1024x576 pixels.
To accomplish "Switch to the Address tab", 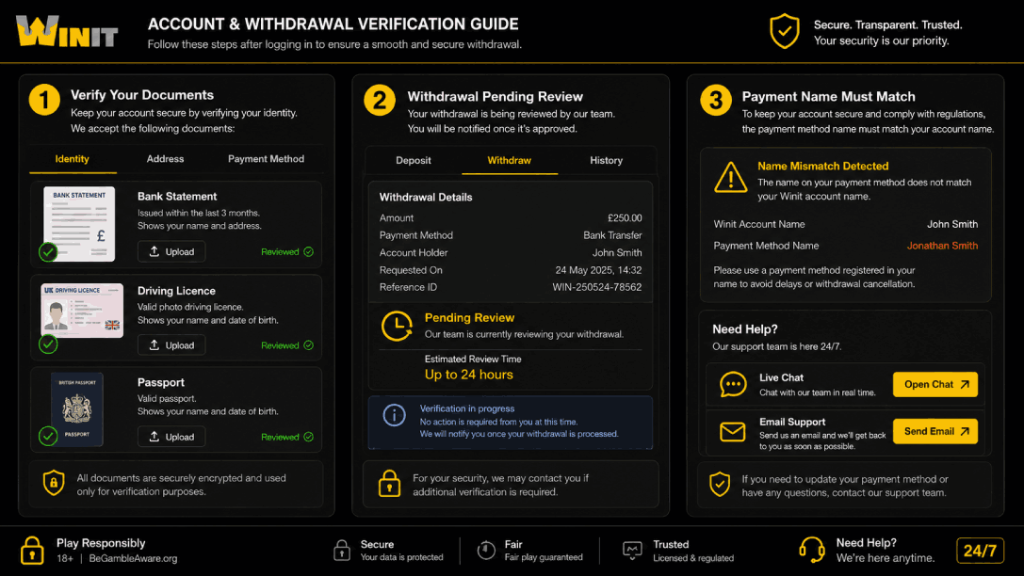I will [x=165, y=159].
